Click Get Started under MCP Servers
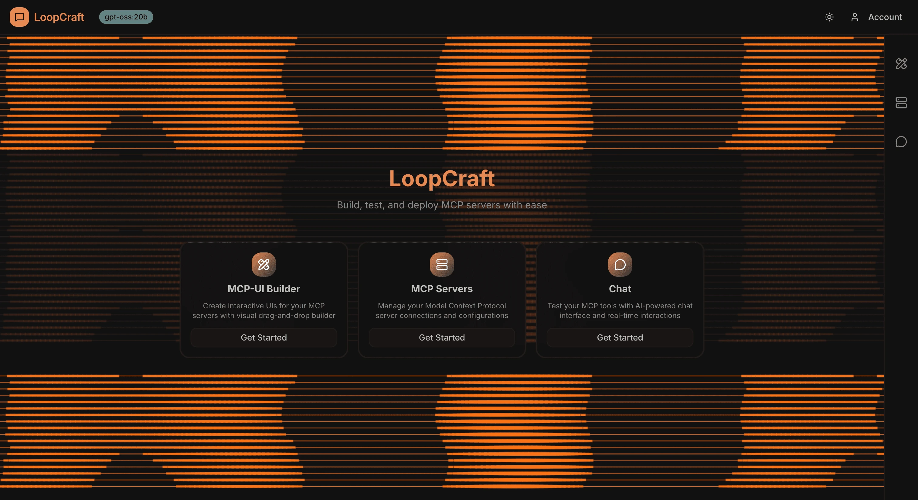Viewport: 918px width, 500px height. [441, 337]
